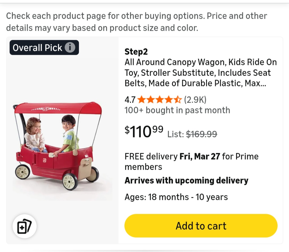Viewport: 289px width, 252px height.
Task: Select Arrives with upcoming delivery text
Action: tap(186, 181)
